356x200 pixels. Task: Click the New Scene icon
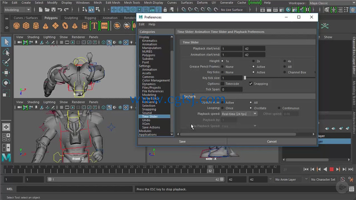[40, 10]
